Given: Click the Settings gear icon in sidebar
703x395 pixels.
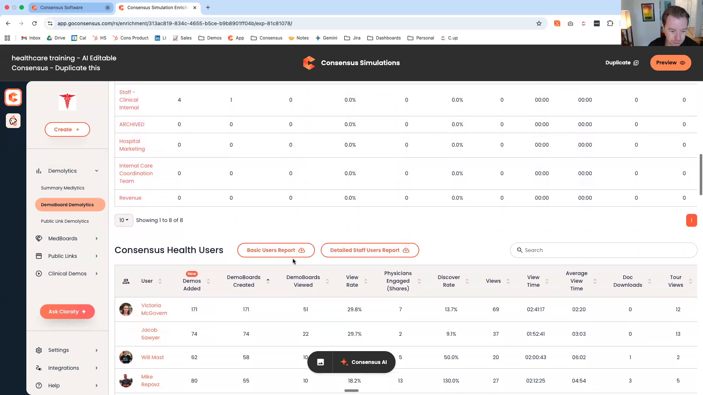Looking at the screenshot, I should (x=39, y=350).
